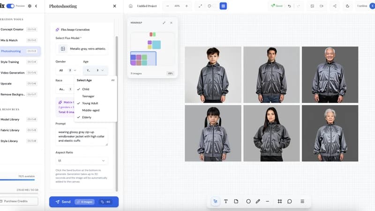
Task: Open Concept Creator in the sidebar
Action: click(12, 29)
